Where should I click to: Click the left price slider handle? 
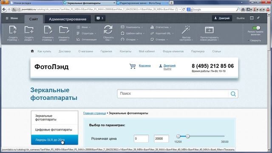tap(178, 136)
